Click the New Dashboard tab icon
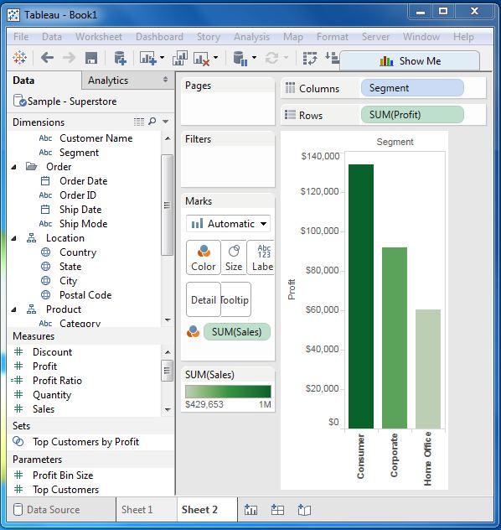This screenshot has width=501, height=530. pyautogui.click(x=277, y=509)
